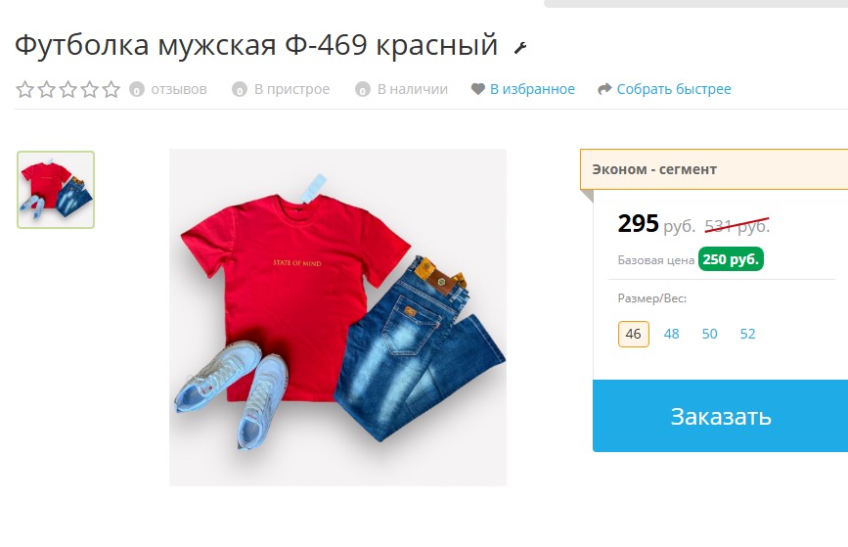Rate product with the third star

[68, 89]
